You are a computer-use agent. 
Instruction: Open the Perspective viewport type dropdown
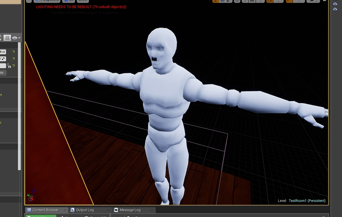[47, 1]
